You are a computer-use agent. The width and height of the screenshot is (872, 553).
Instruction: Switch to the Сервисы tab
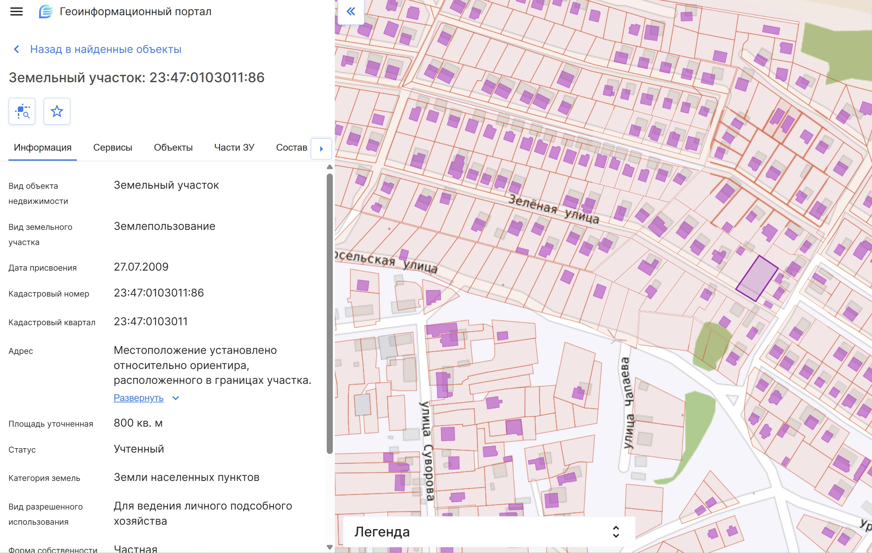coord(113,148)
